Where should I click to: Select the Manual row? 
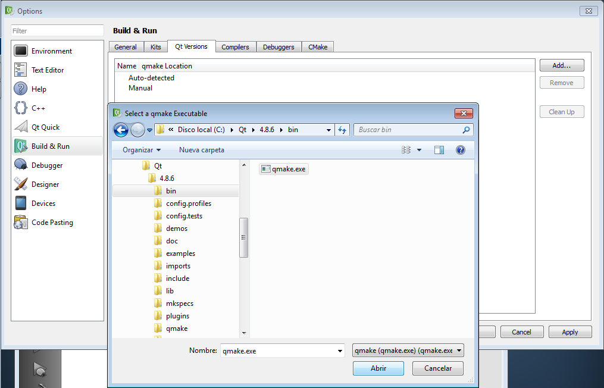(x=140, y=88)
